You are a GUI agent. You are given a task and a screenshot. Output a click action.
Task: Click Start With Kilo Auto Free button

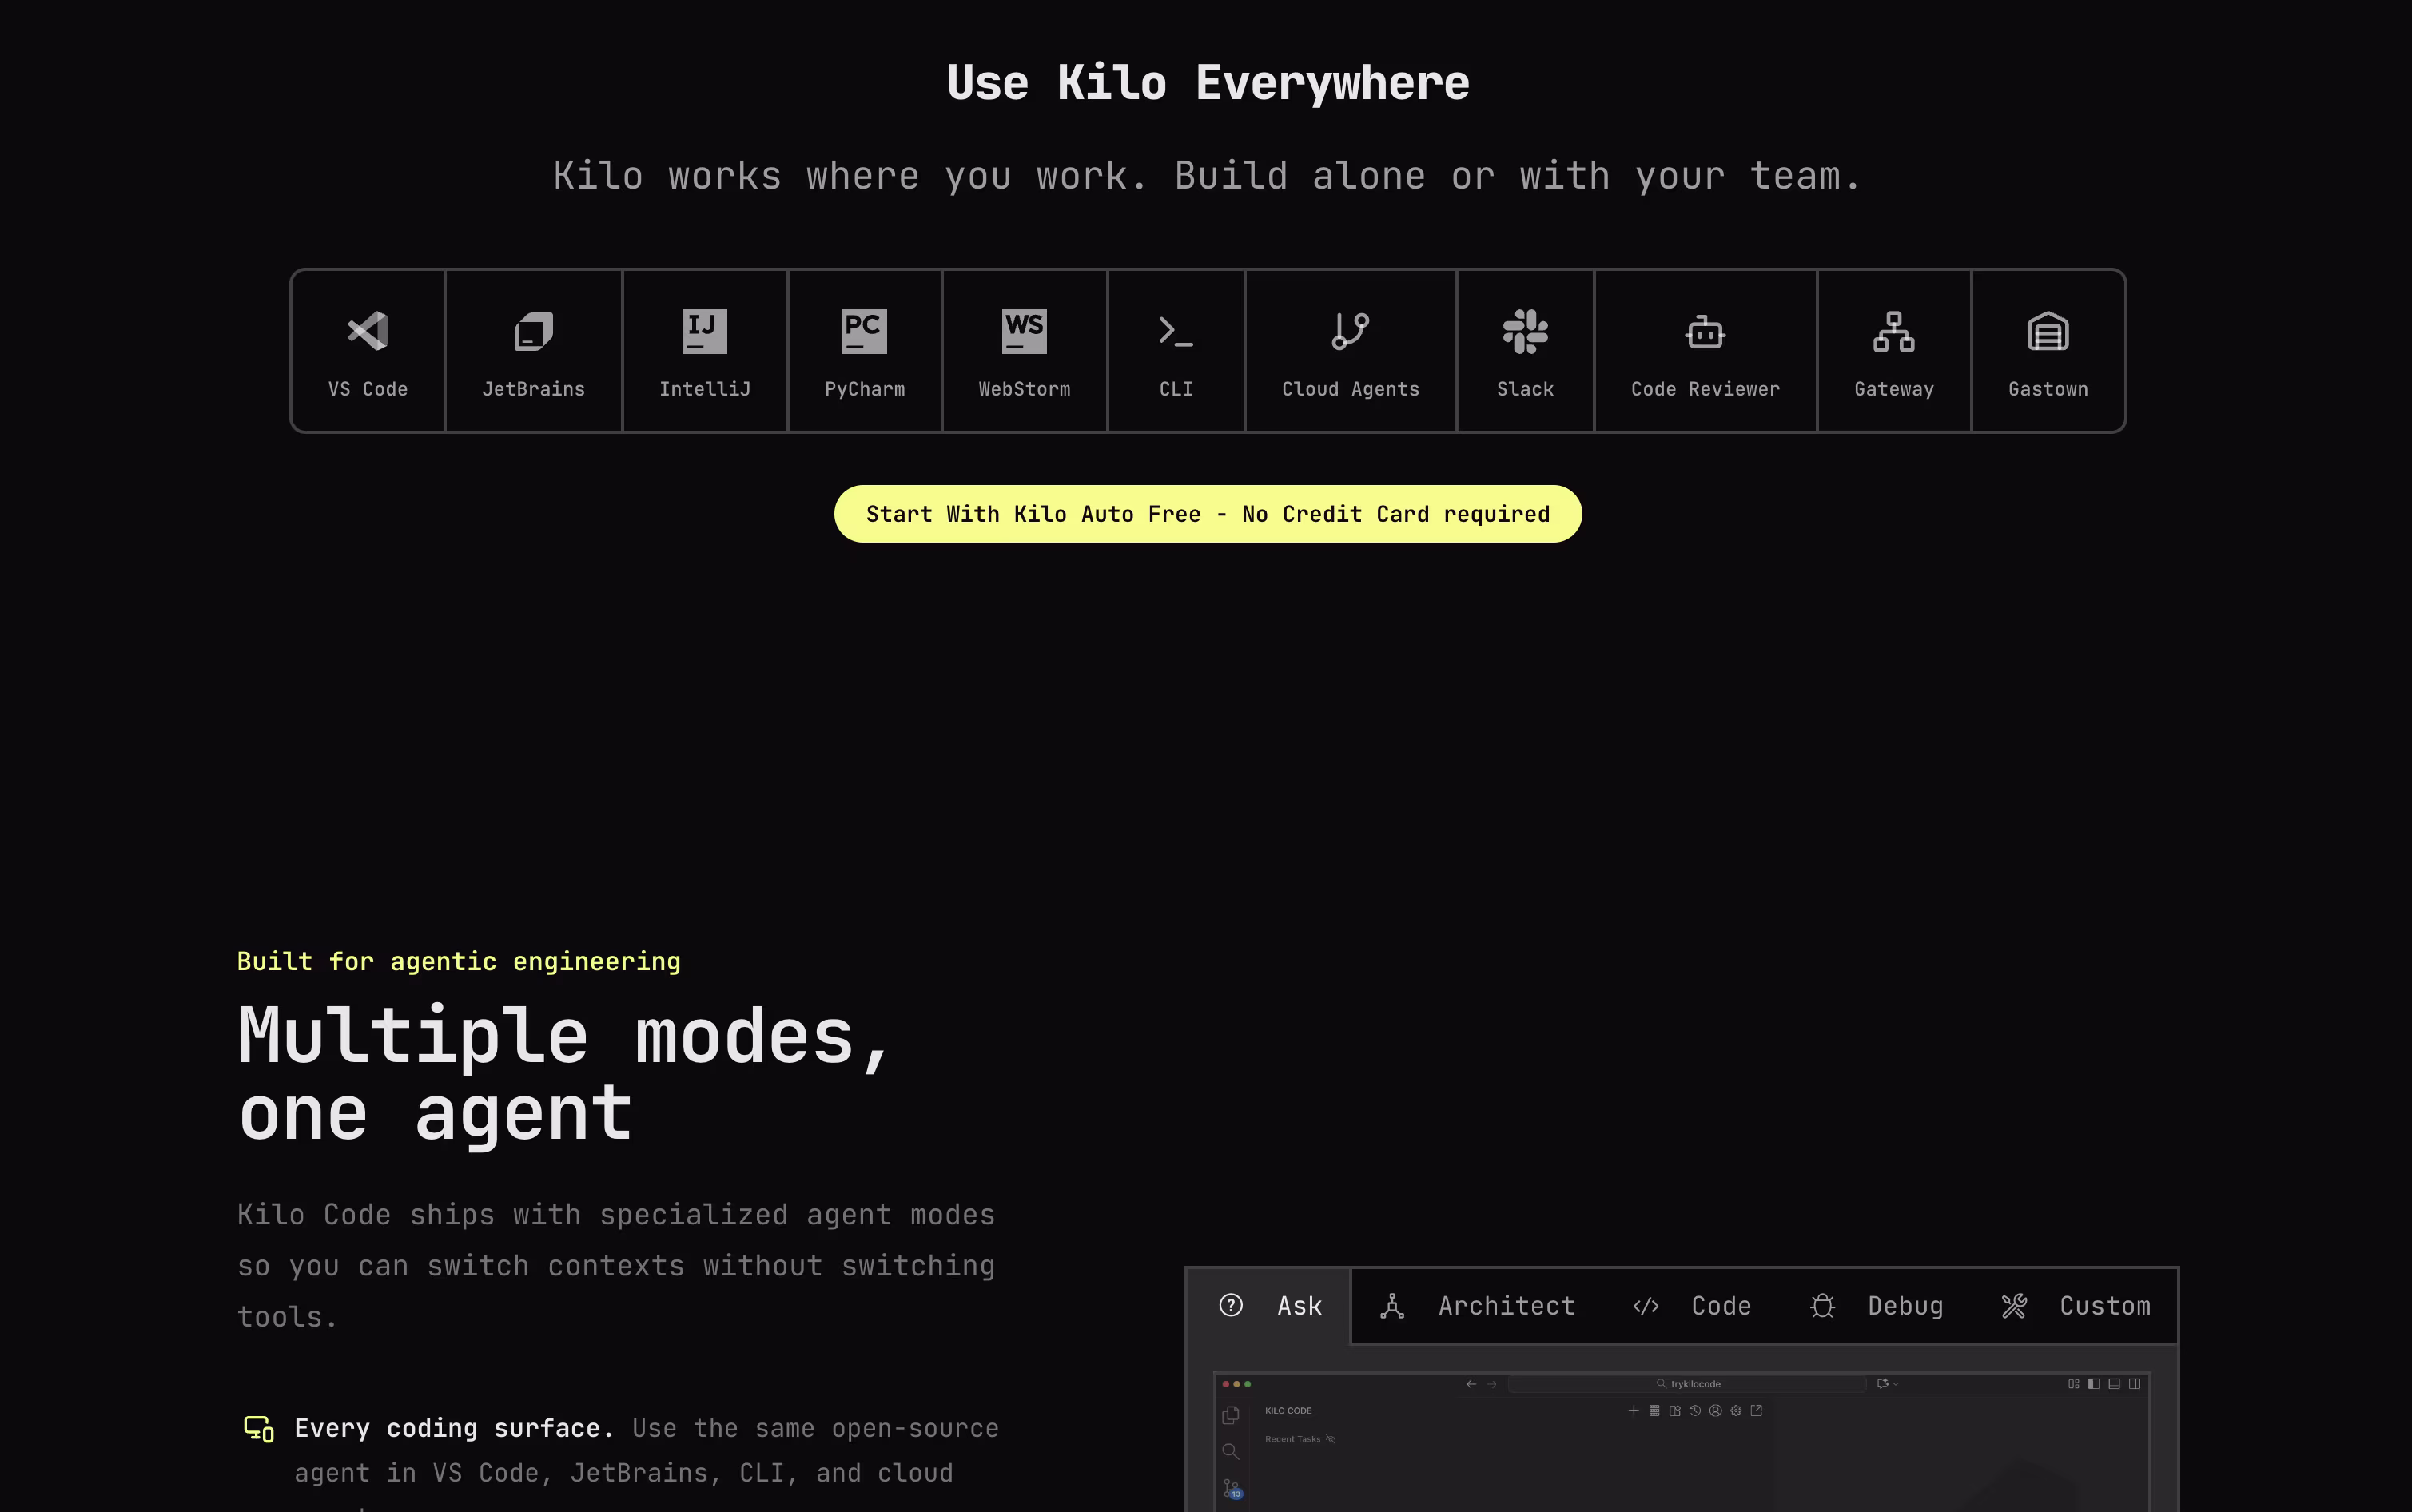click(x=1208, y=514)
